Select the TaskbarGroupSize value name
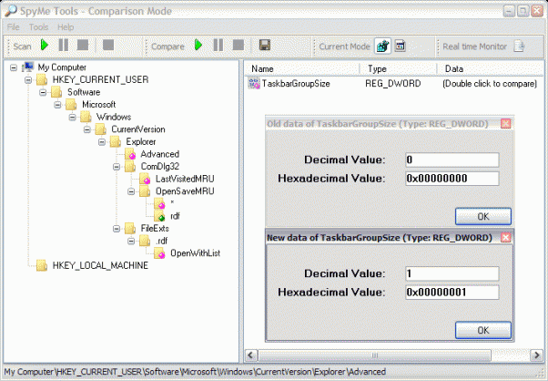Screen dimensions: 548x381 coord(296,84)
